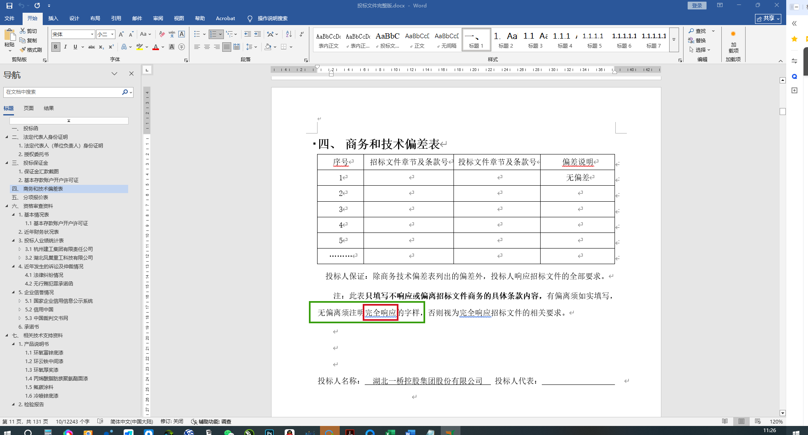Click the navigation search input field

tap(62, 92)
